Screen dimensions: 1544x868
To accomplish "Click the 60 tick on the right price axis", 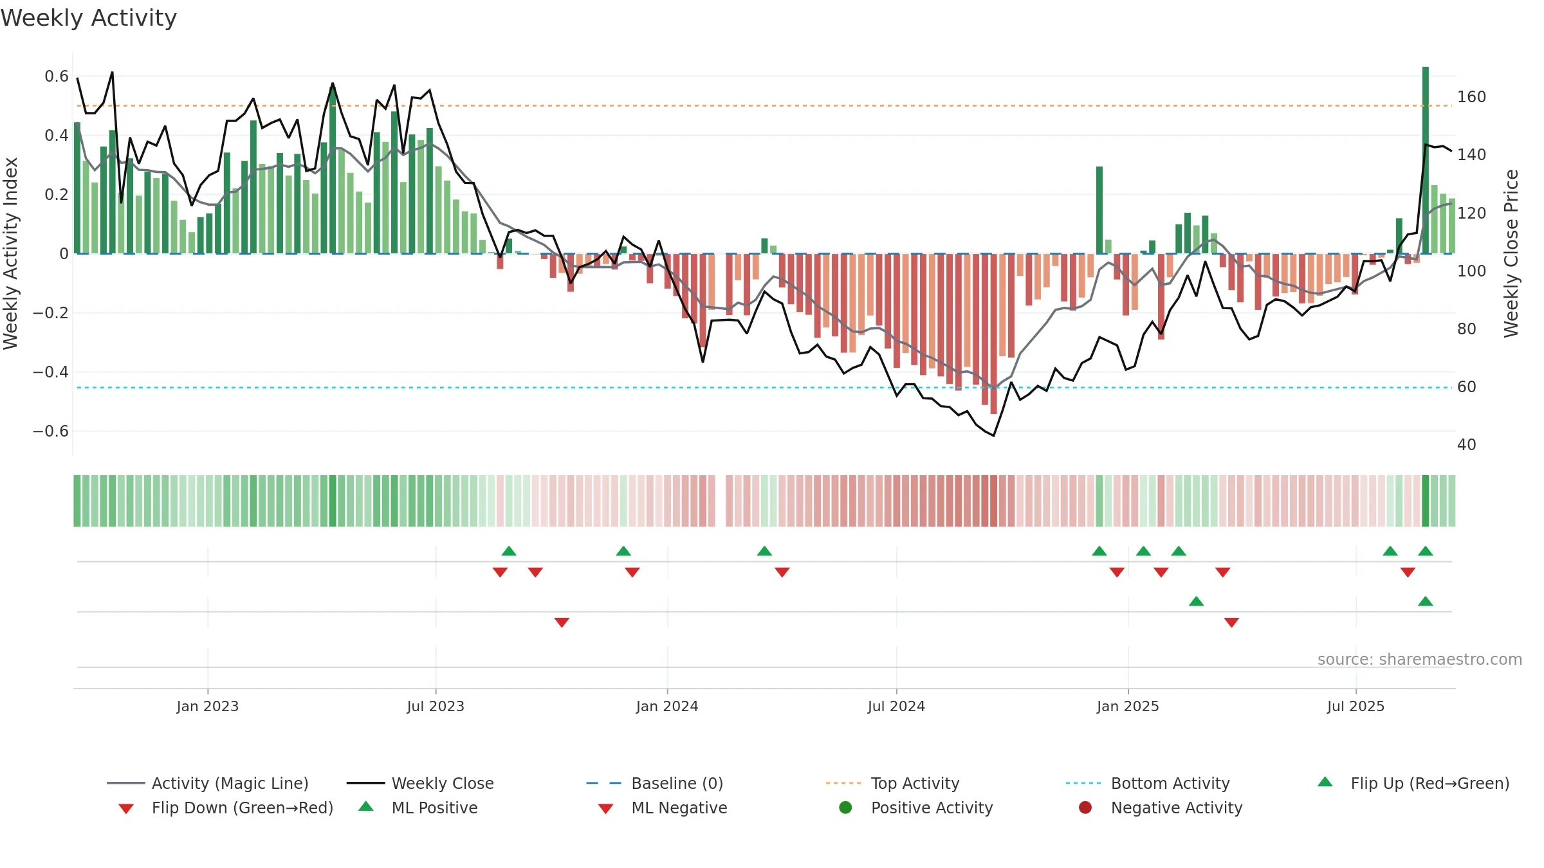I will pos(1467,387).
